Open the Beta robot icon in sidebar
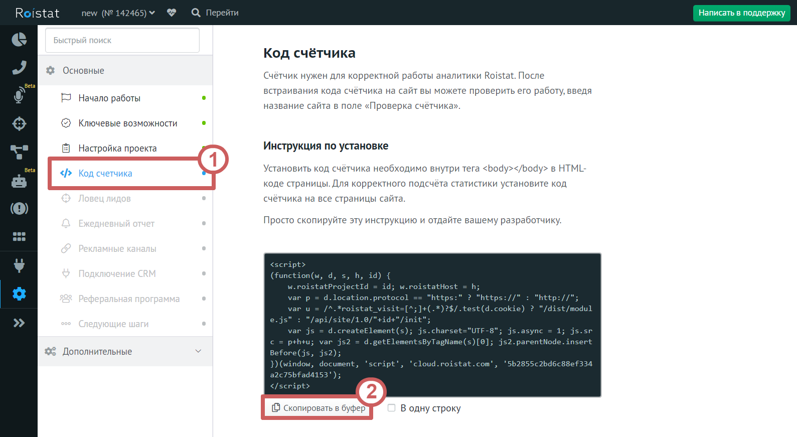Viewport: 797px width, 437px height. [x=19, y=181]
